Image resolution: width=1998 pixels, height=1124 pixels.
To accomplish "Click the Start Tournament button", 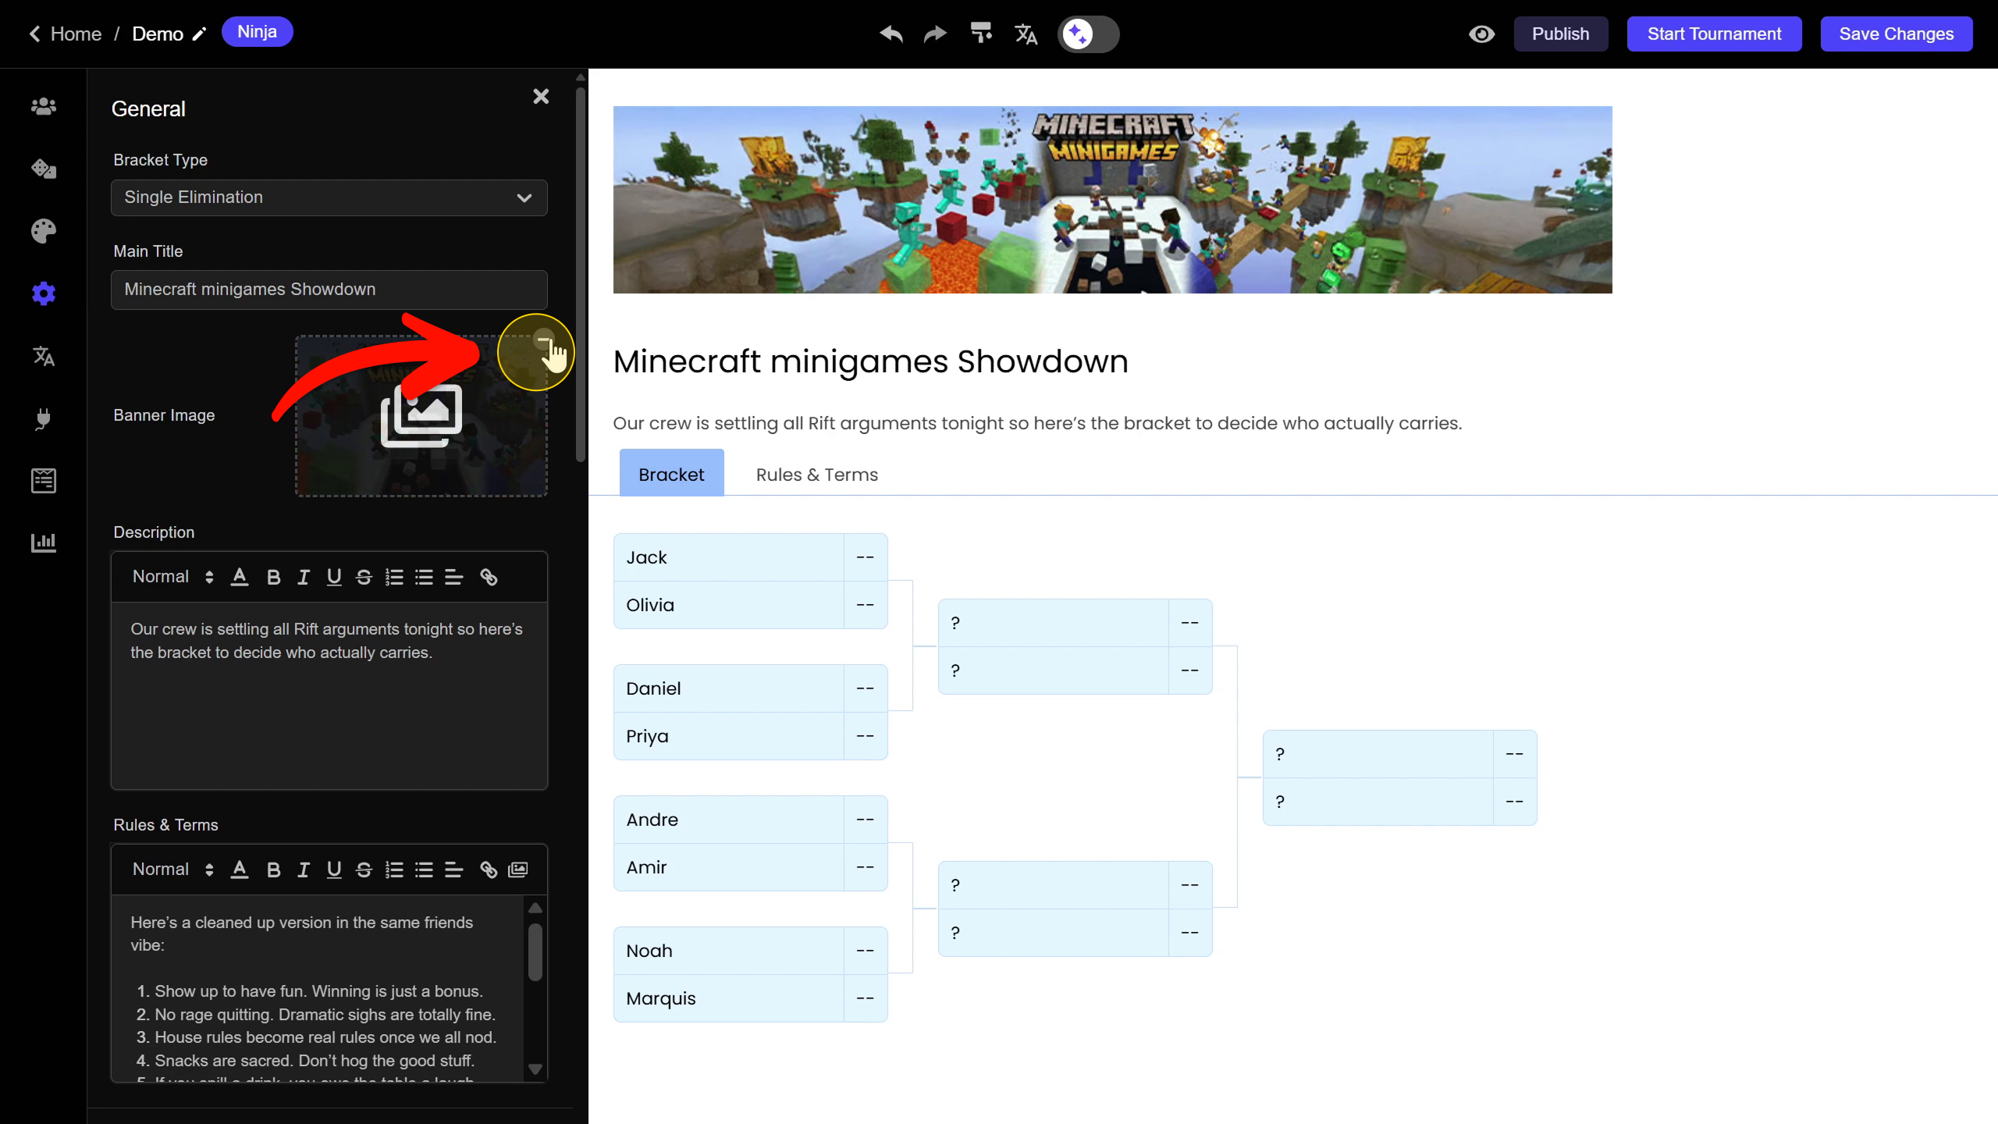I will [x=1714, y=34].
